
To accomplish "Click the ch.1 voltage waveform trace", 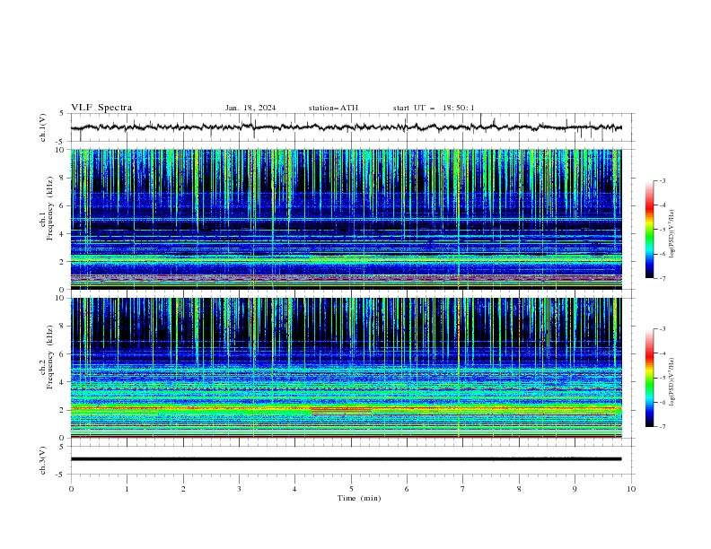I will click(346, 127).
